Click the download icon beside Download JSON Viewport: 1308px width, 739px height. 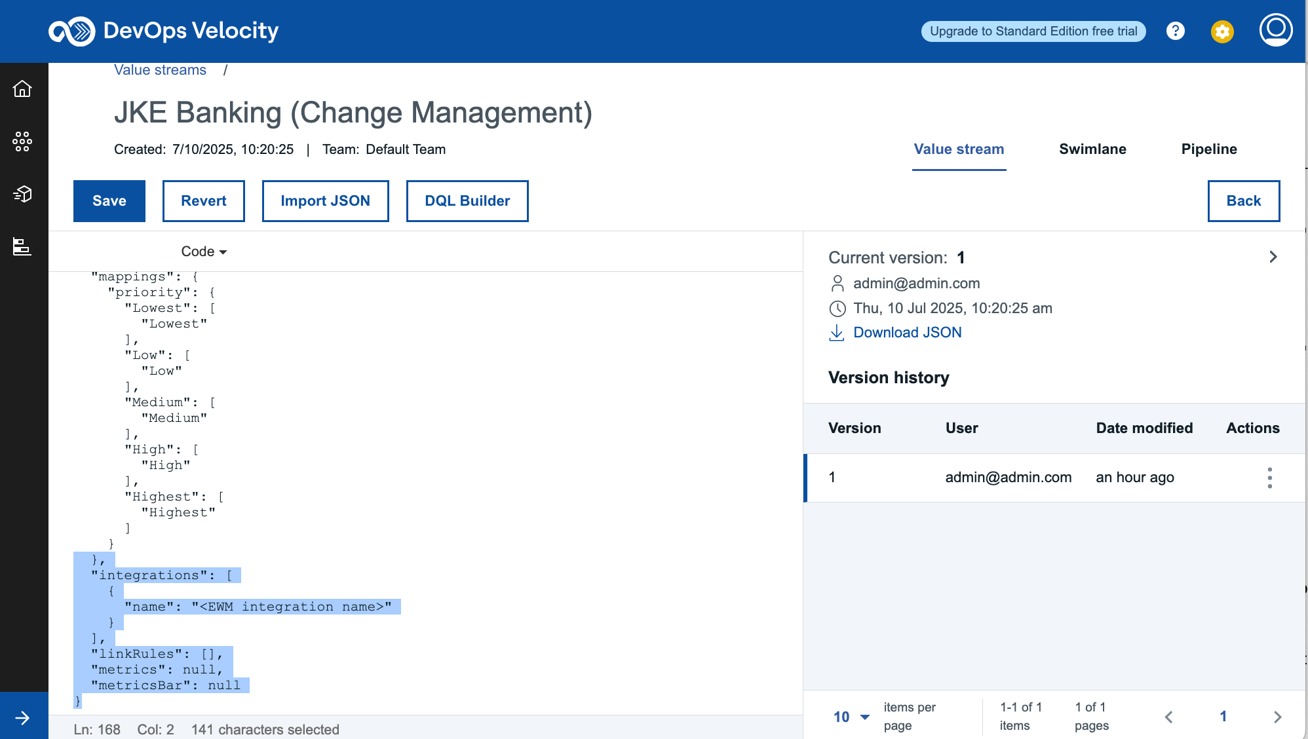click(x=837, y=333)
